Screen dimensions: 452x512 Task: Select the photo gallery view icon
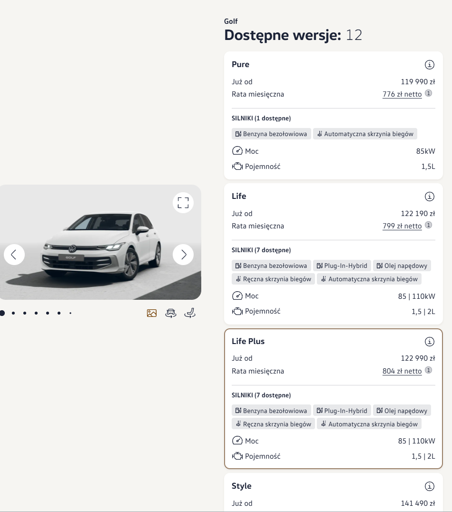pos(152,313)
